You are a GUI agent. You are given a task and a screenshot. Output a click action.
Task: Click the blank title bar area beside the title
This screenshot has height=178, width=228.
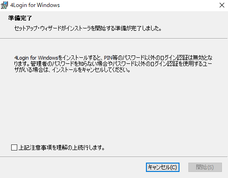[138, 5]
